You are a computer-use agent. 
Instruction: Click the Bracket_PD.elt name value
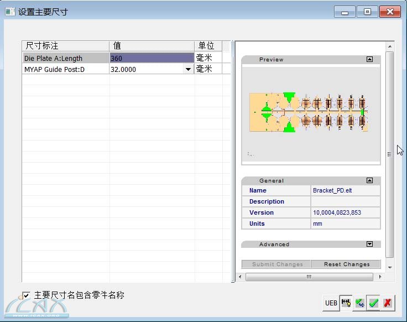coord(345,190)
